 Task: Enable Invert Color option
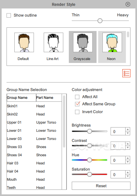pos(77,112)
